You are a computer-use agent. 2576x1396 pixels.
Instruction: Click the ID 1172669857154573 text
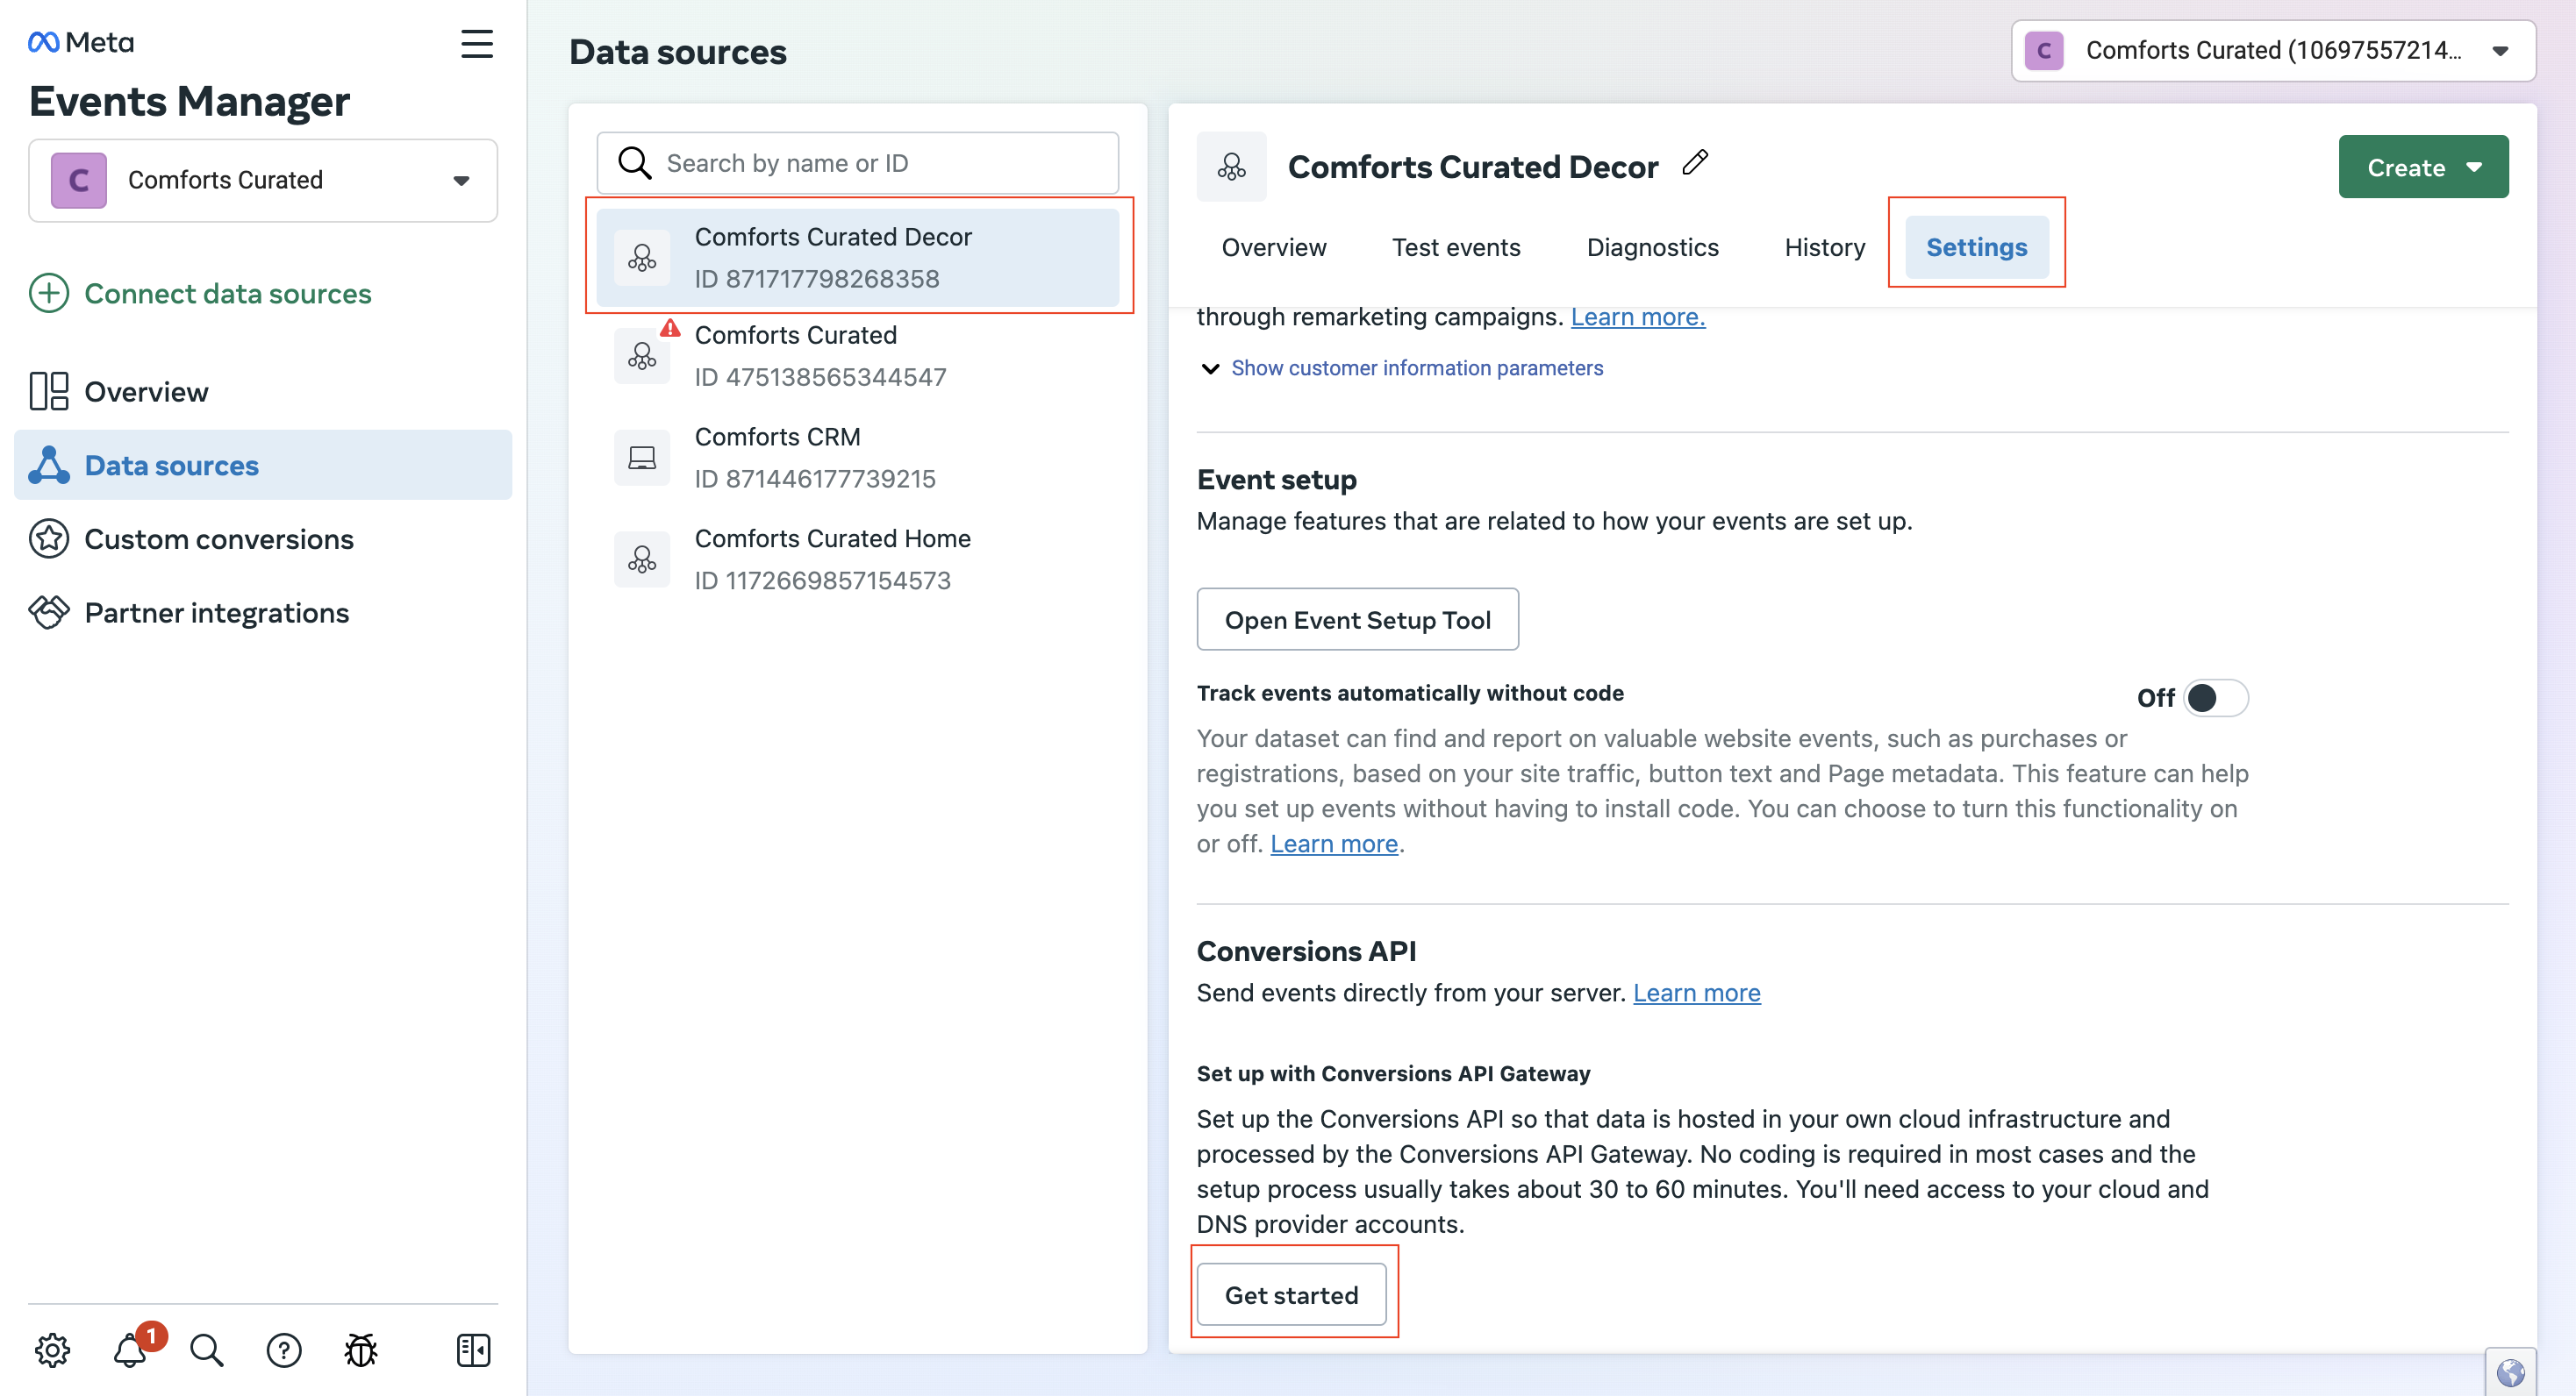tap(823, 580)
